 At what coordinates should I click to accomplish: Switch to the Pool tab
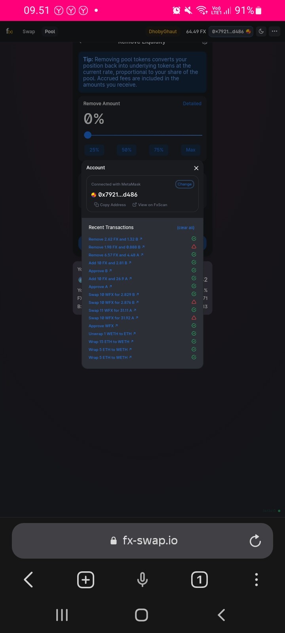(x=50, y=31)
